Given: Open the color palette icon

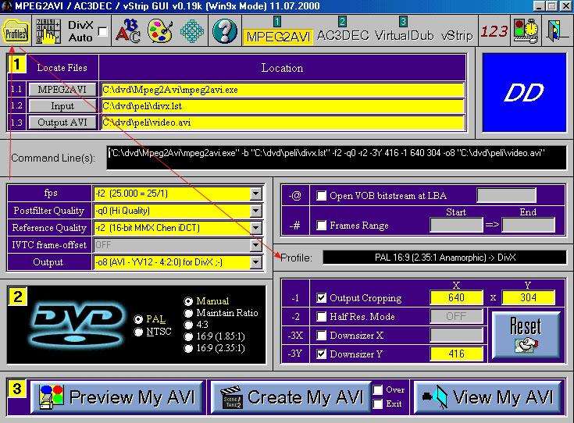Looking at the screenshot, I should 160,31.
